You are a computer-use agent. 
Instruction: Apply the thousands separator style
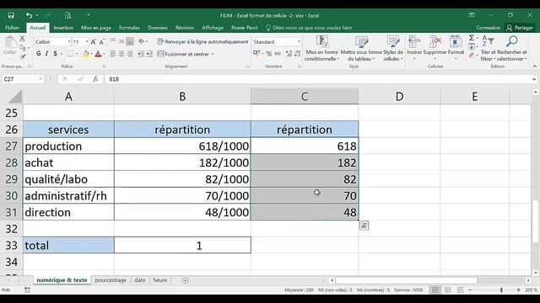tap(278, 54)
